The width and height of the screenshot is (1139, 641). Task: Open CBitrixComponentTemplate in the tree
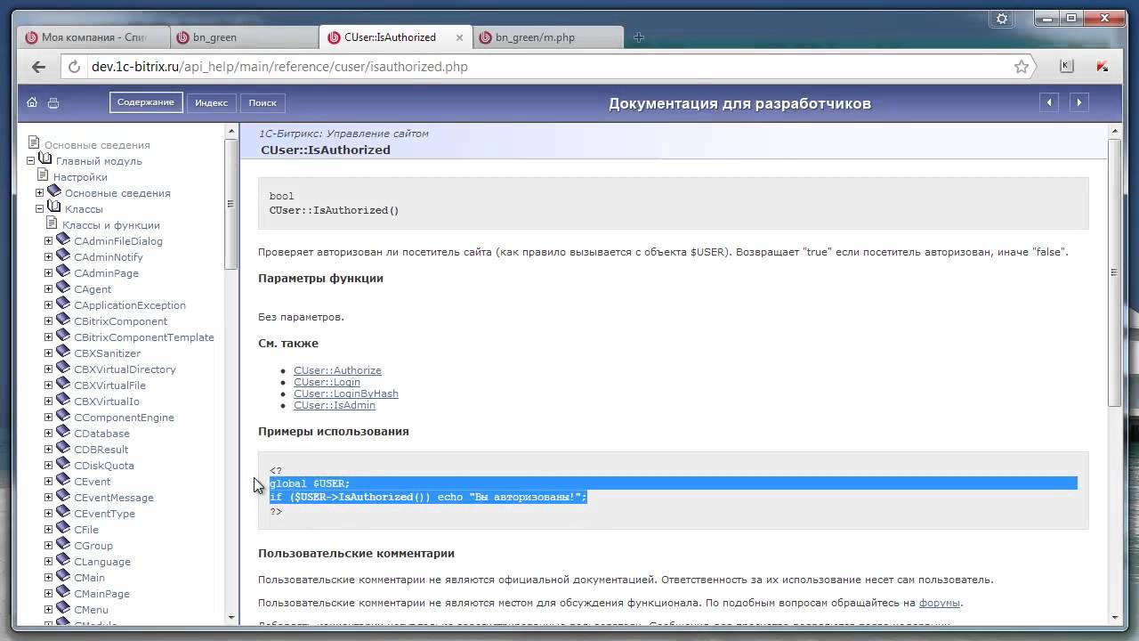[144, 337]
